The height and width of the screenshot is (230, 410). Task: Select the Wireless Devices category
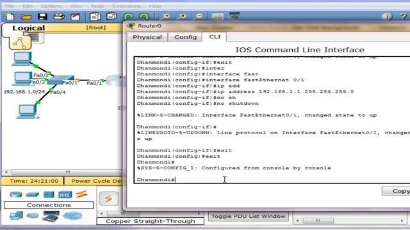click(x=65, y=194)
